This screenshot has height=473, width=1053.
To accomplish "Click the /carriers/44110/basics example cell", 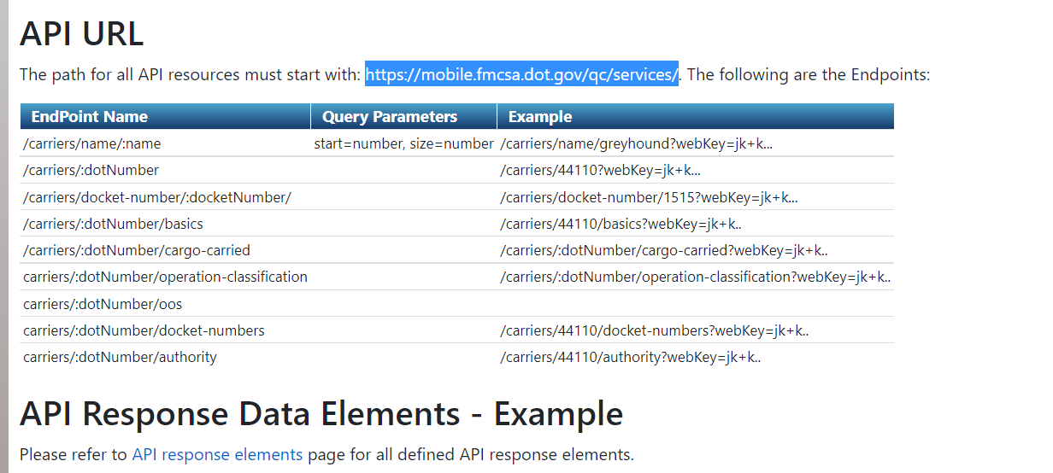I will click(x=621, y=224).
